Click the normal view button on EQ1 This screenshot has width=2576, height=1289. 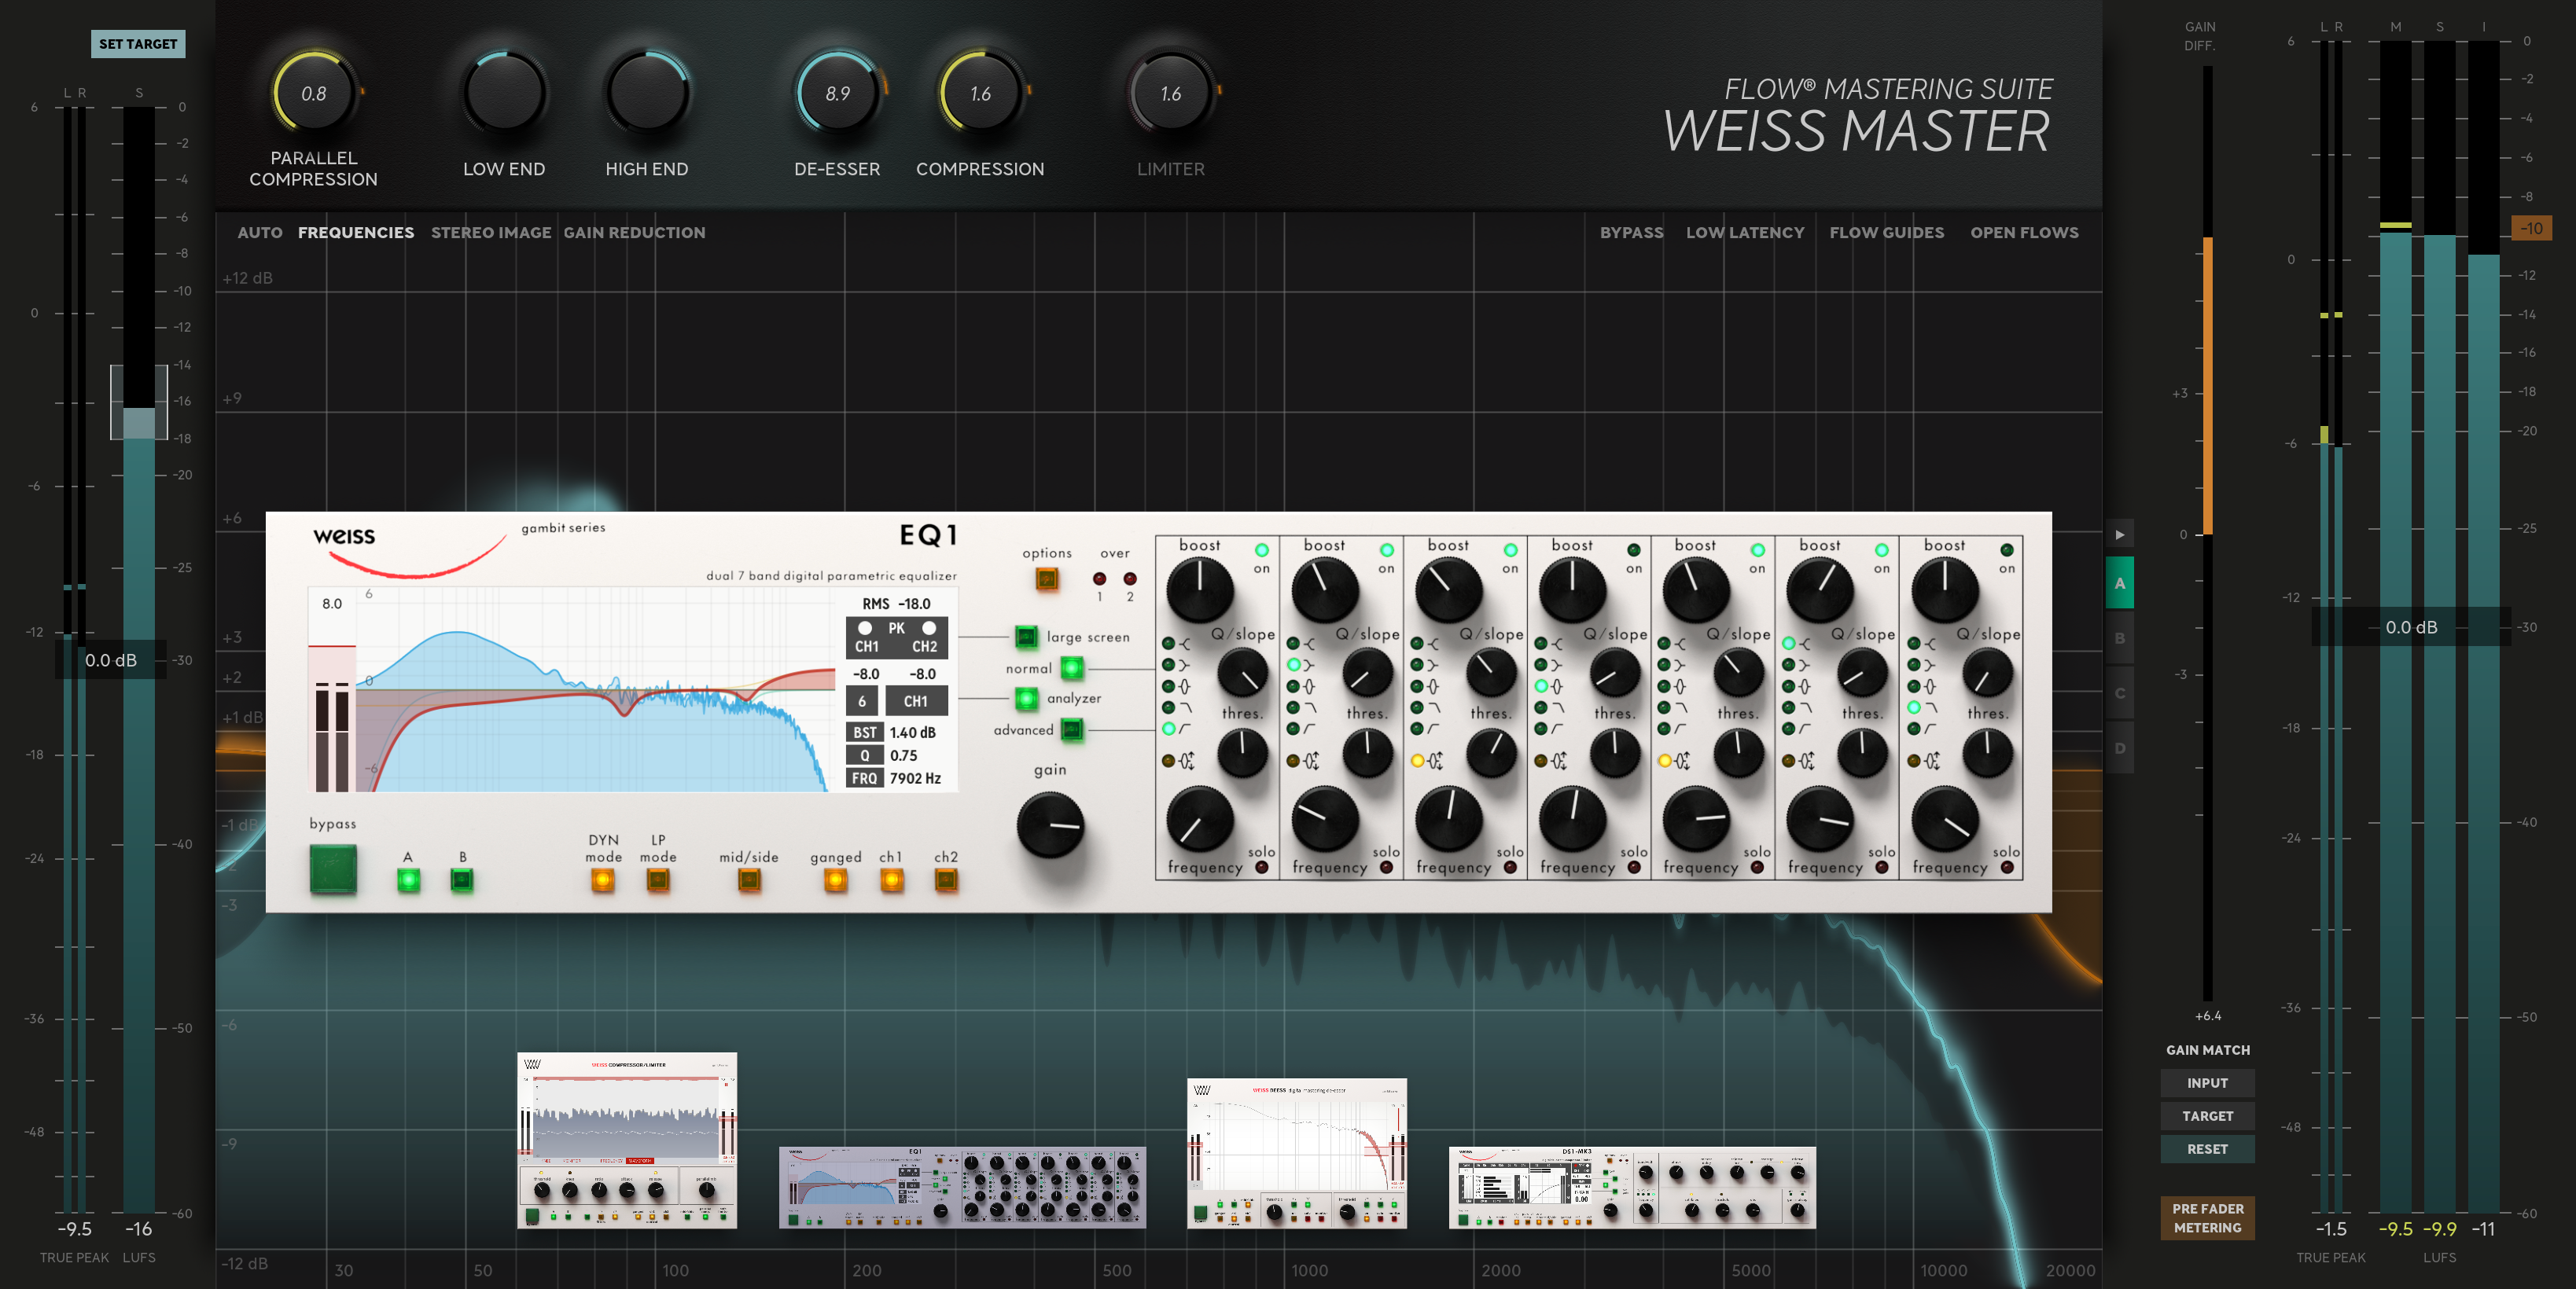[1071, 667]
